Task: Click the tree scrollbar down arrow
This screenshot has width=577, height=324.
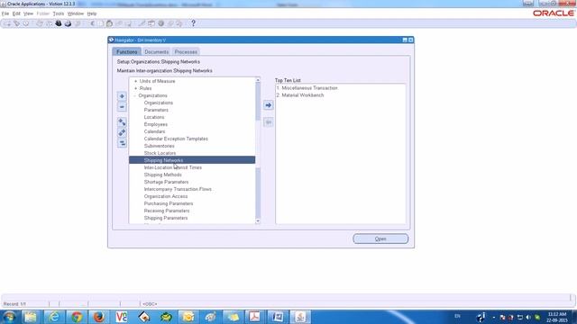Action: (258, 221)
